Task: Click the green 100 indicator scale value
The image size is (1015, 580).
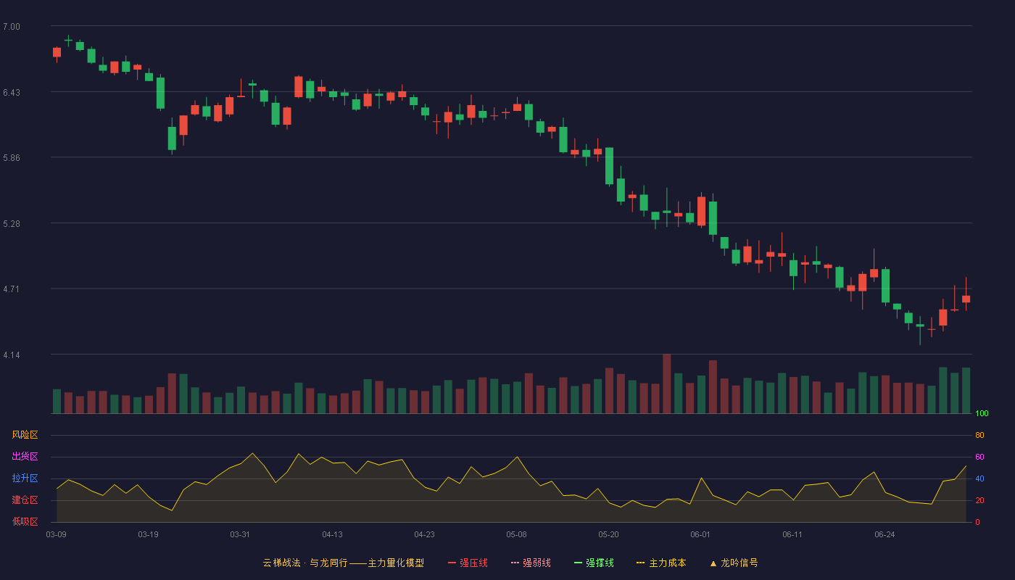Action: 982,414
